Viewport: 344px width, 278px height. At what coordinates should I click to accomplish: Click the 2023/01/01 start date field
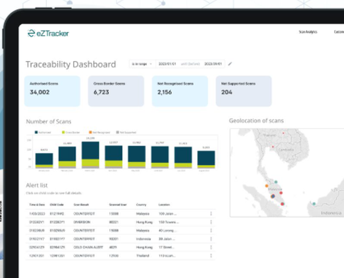[167, 64]
